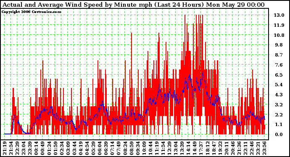The height and width of the screenshot is (157, 290).
Task: Click the 13.0 y-axis label
Action: click(279, 15)
